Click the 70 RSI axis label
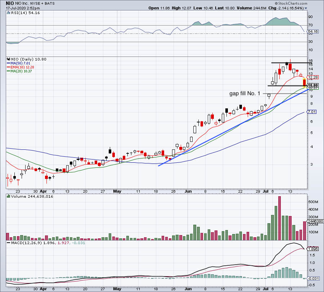Viewport: 324px width, 292px height. 310,25
